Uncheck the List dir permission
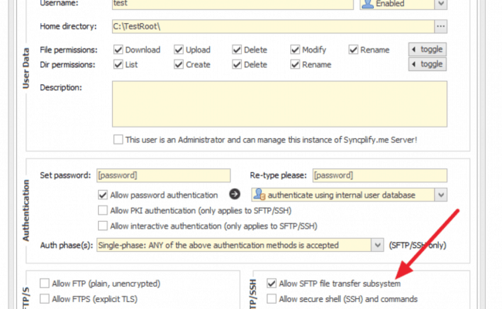The height and width of the screenshot is (309, 502). click(118, 64)
